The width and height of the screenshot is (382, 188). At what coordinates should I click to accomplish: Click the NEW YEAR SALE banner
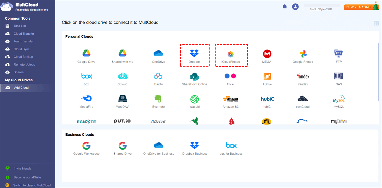click(362, 7)
